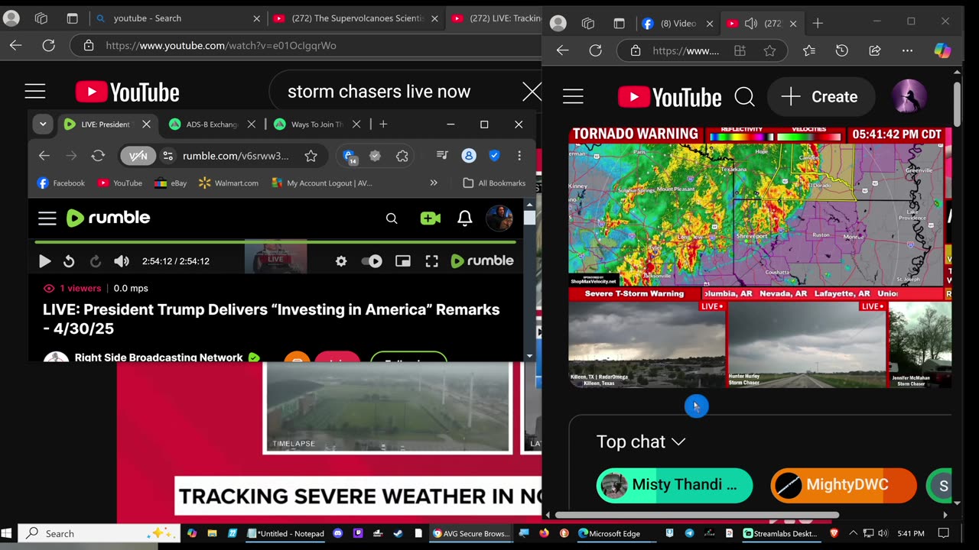
Task: Open Rumble player settings gear
Action: tap(341, 261)
